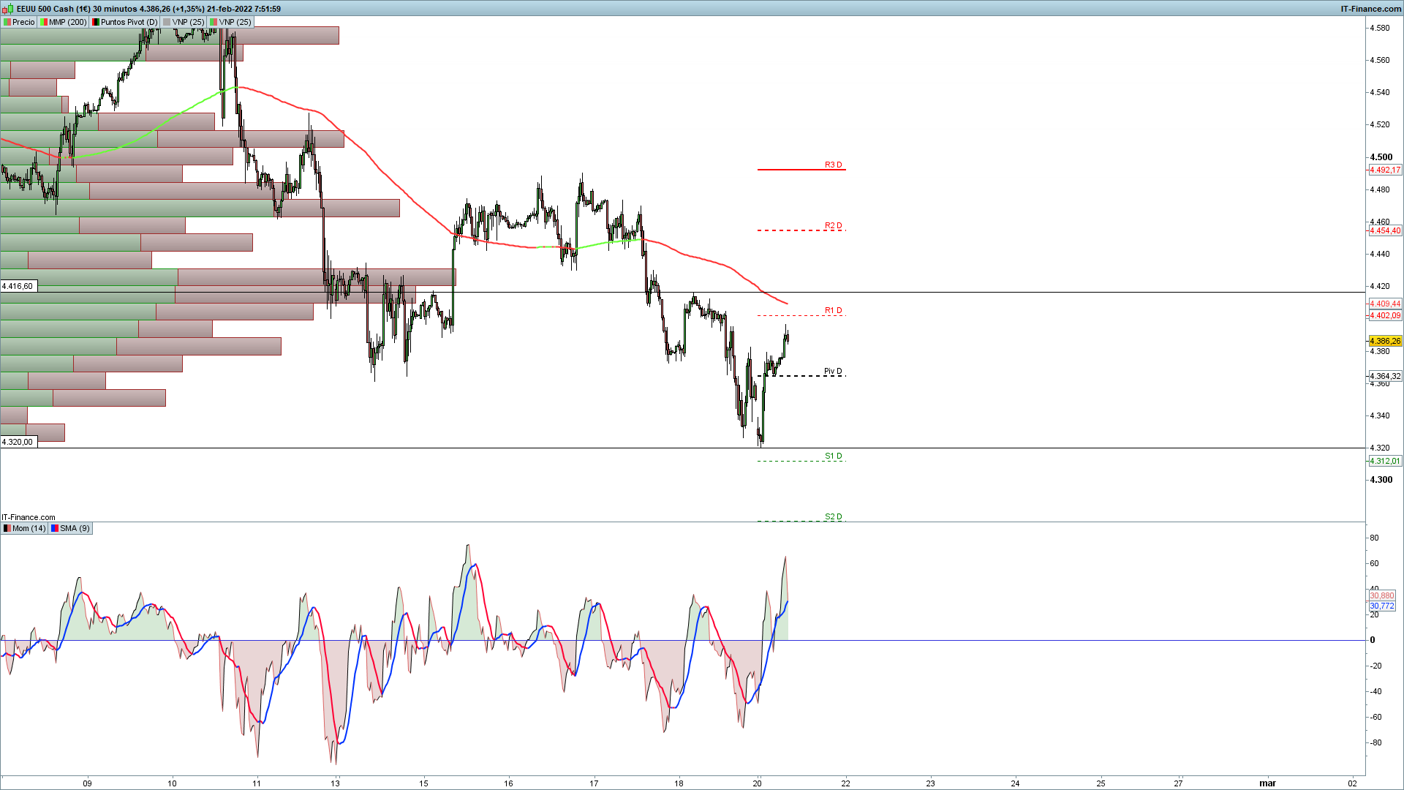
Task: Click the 4.500 price axis tick
Action: [x=1381, y=157]
